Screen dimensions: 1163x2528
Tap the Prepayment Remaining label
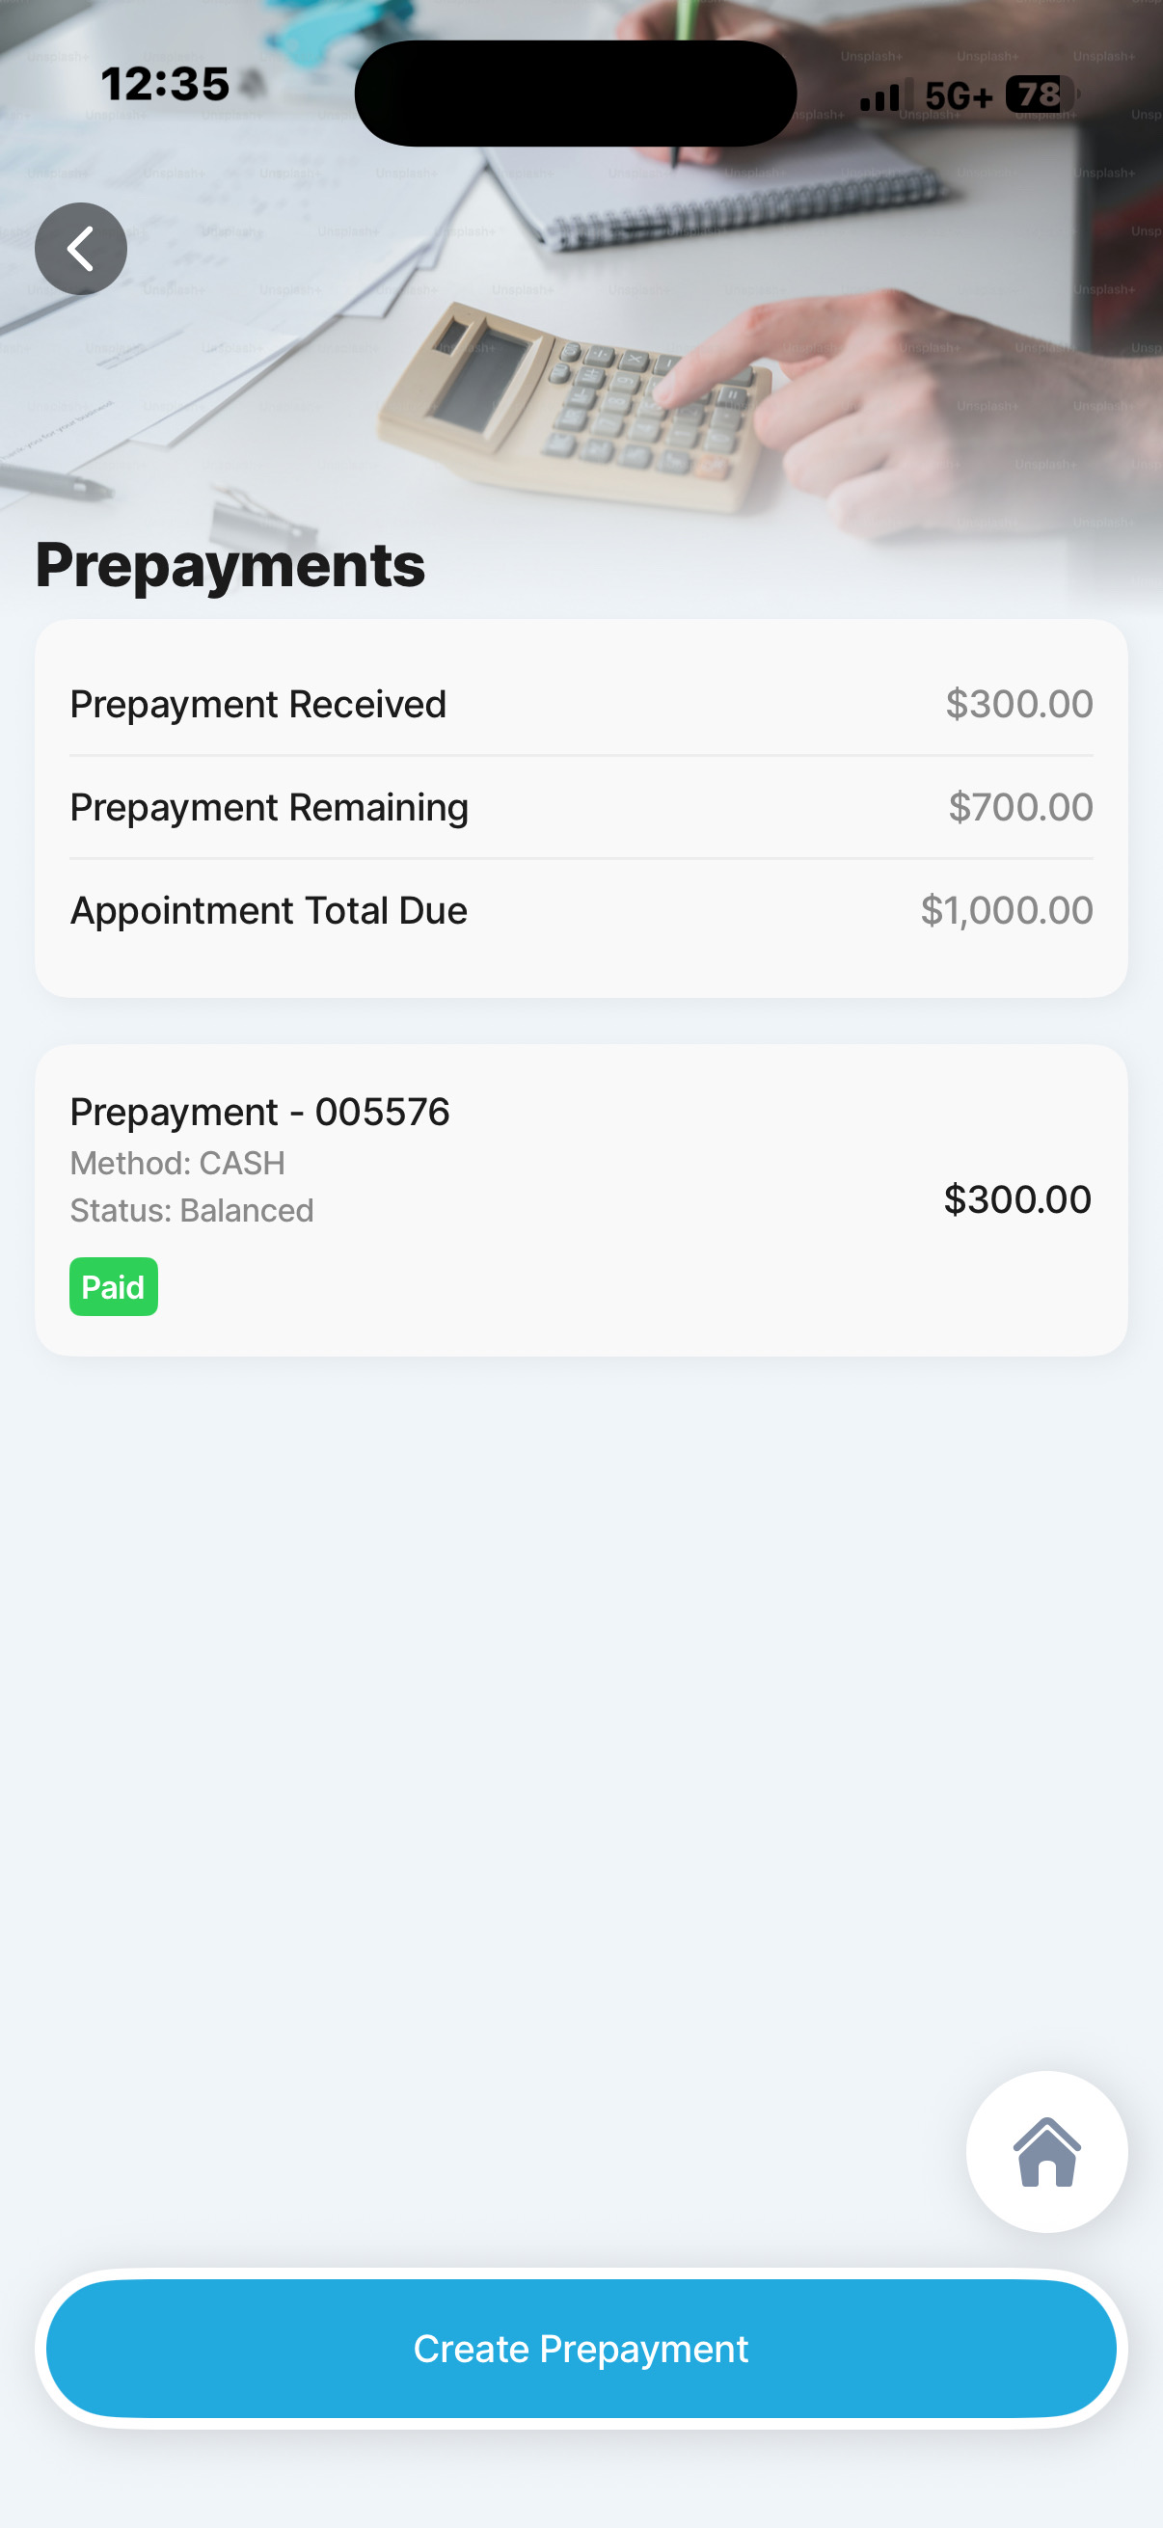point(269,808)
